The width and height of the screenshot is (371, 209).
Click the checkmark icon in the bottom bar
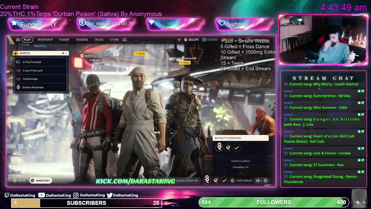[x=224, y=181]
